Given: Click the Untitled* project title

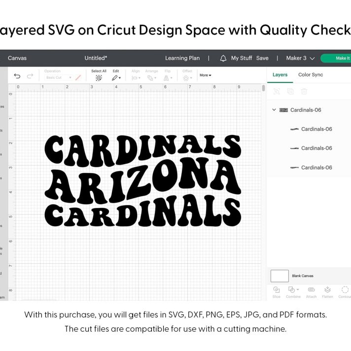Looking at the screenshot, I should point(96,58).
